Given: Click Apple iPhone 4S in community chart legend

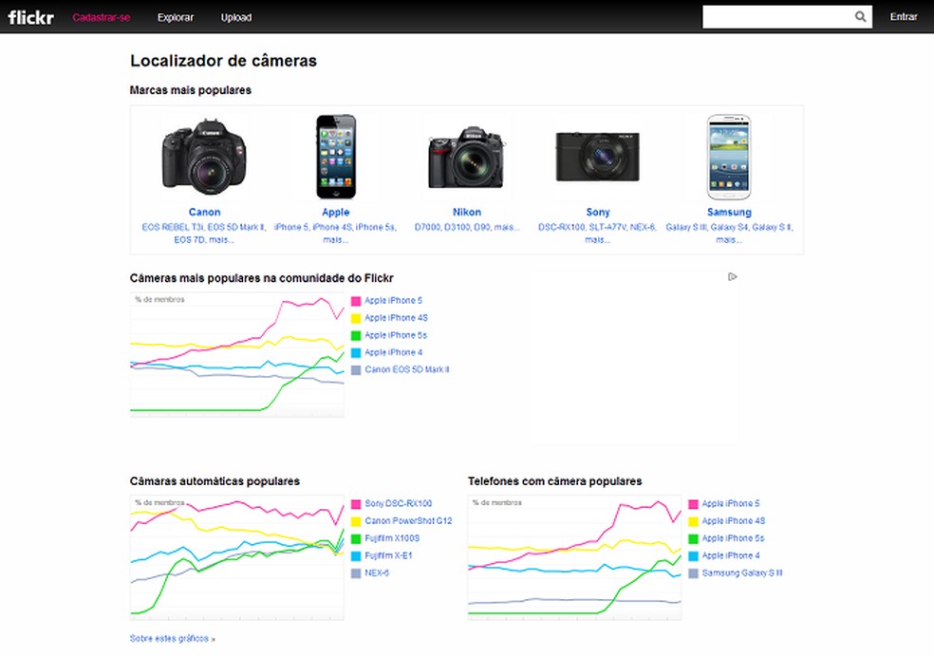Looking at the screenshot, I should tap(396, 318).
